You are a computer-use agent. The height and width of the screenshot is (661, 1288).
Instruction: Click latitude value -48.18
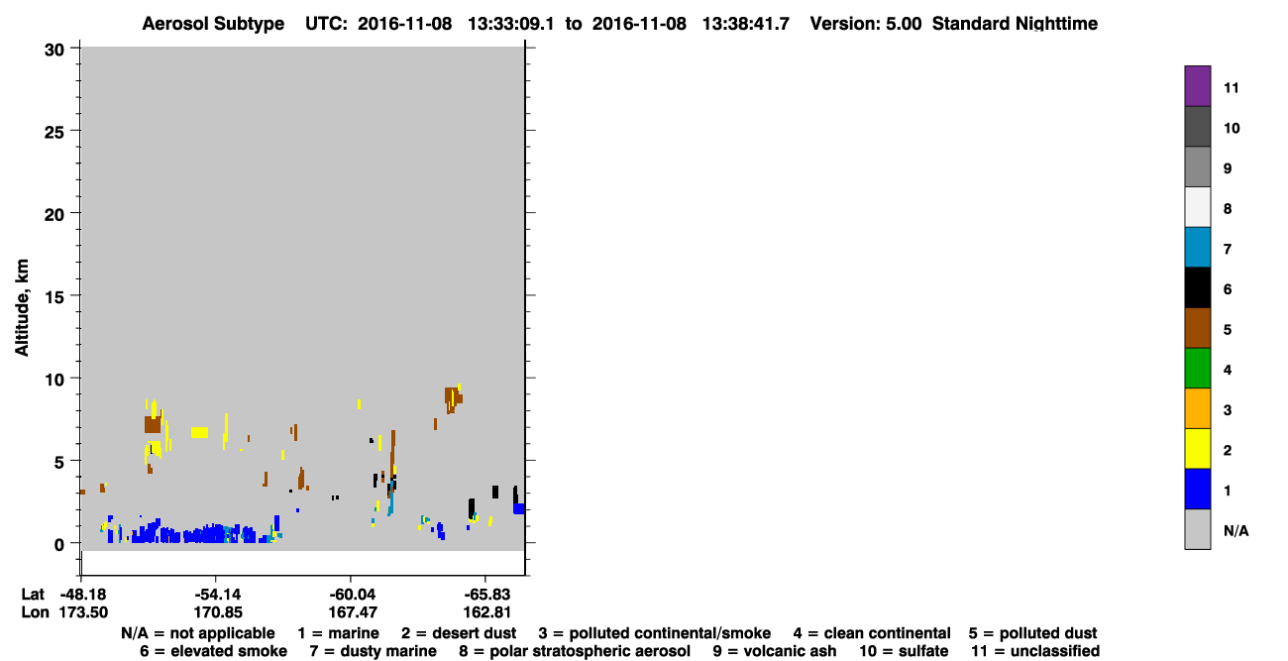click(x=81, y=594)
